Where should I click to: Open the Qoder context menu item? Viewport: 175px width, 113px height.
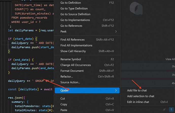pos(87,91)
